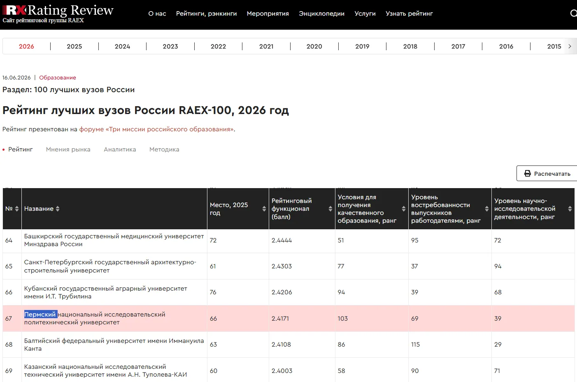
Task: Click Казанский технический университет имени Туполева-КАИ name
Action: tap(105, 371)
